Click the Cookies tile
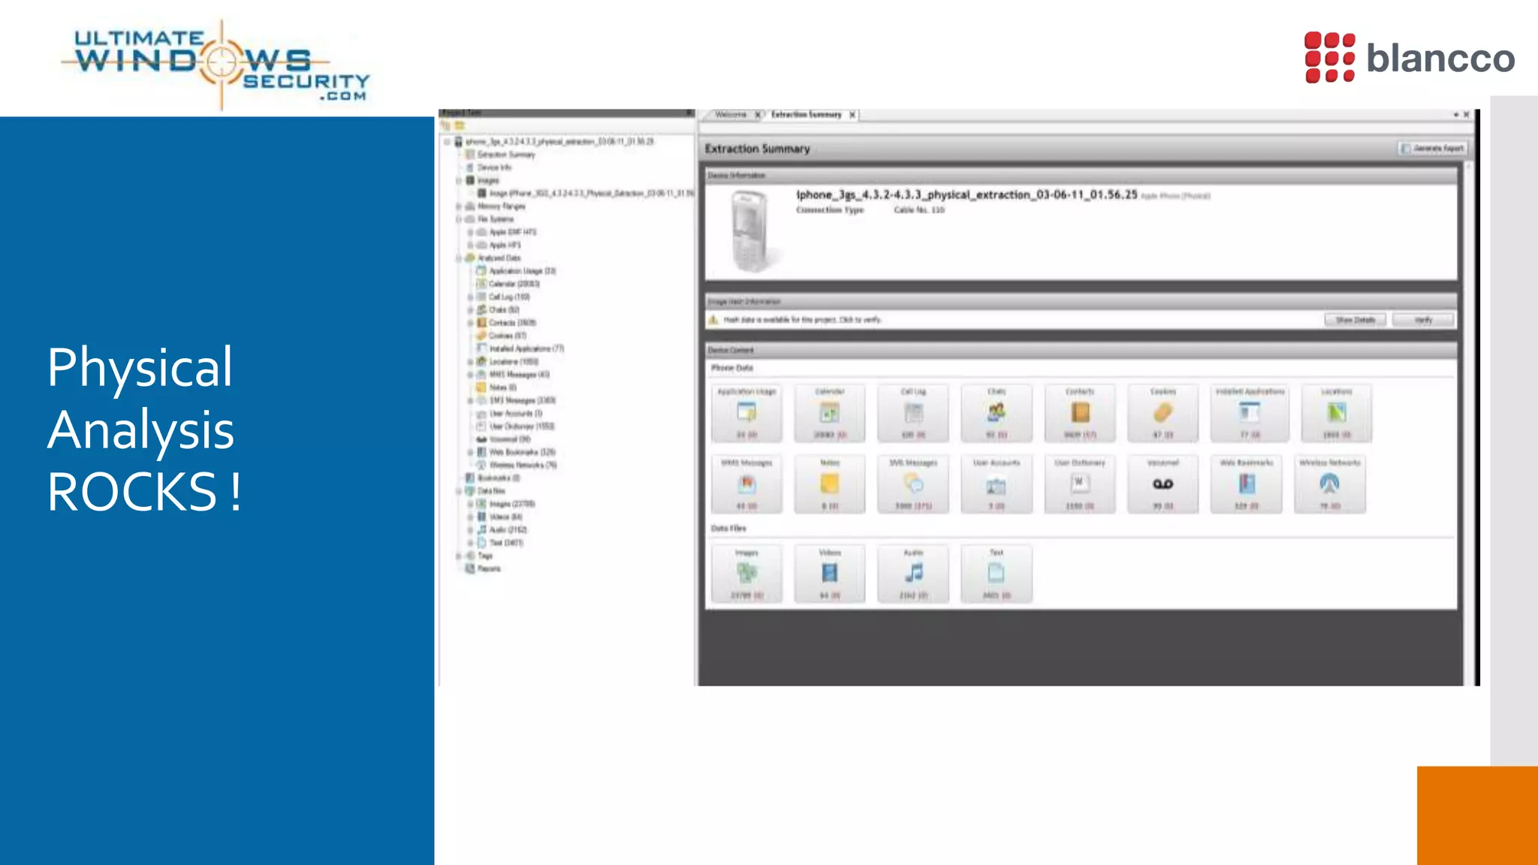Image resolution: width=1538 pixels, height=865 pixels. pos(1163,413)
